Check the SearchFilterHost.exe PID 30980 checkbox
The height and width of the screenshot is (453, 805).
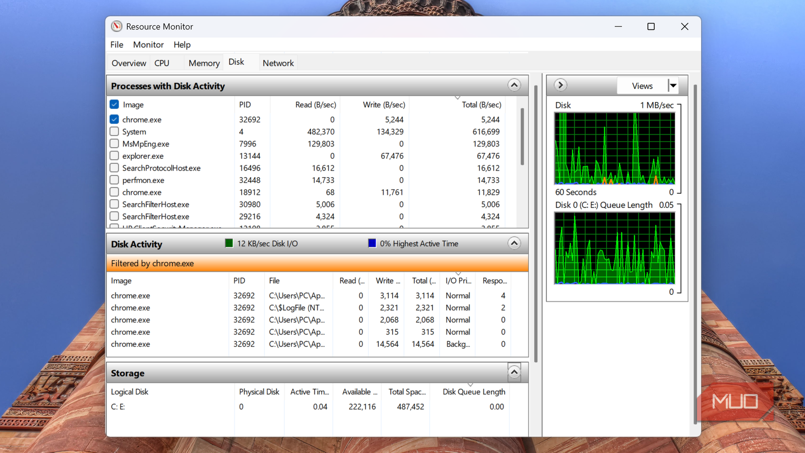click(x=114, y=204)
